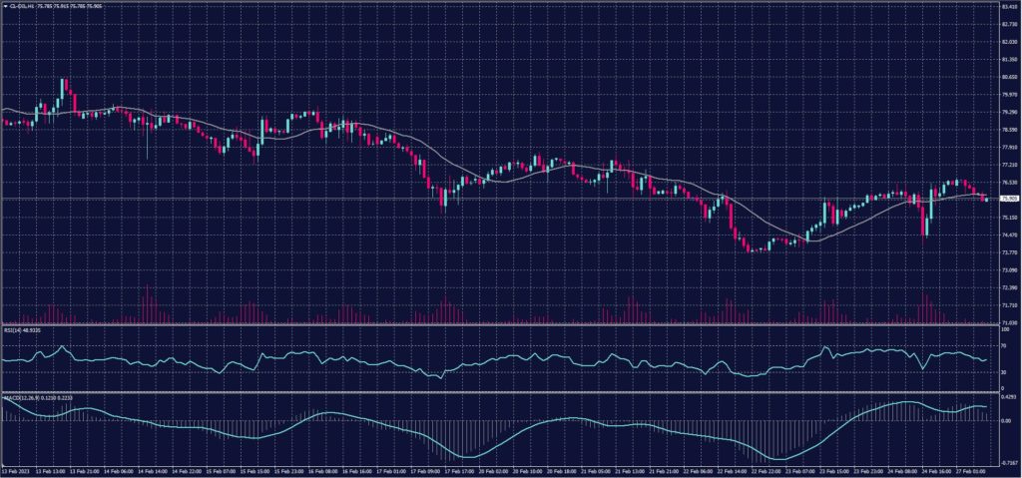Click the RSI 70 level label on the right scale
Image resolution: width=1022 pixels, height=478 pixels.
point(1003,345)
